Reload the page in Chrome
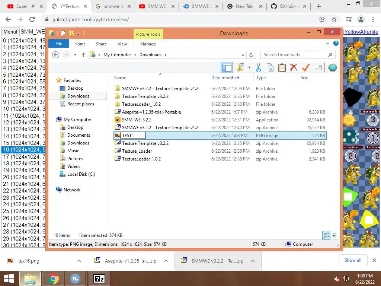This screenshot has width=381, height=286. [x=32, y=19]
